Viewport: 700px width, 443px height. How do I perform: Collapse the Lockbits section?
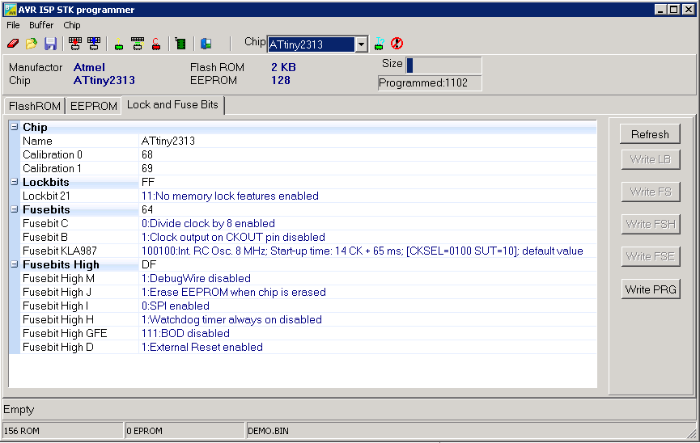click(15, 182)
